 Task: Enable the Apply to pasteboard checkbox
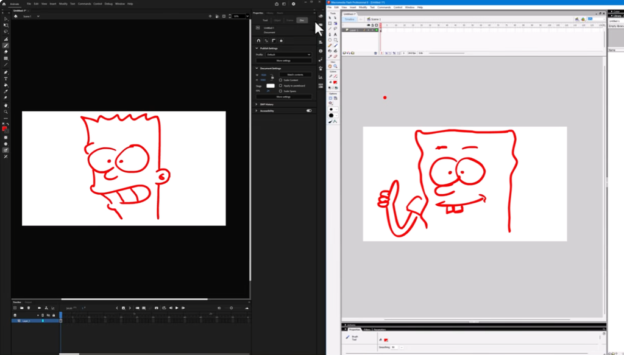tap(280, 85)
